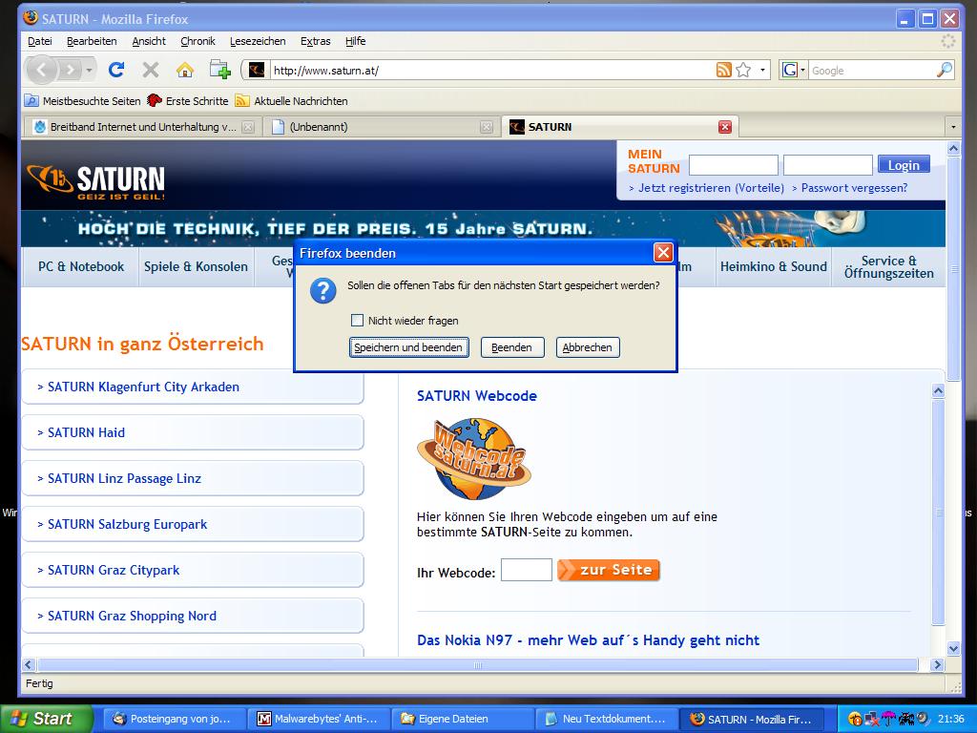Focus the Google search field
The width and height of the screenshot is (977, 733).
[x=872, y=71]
